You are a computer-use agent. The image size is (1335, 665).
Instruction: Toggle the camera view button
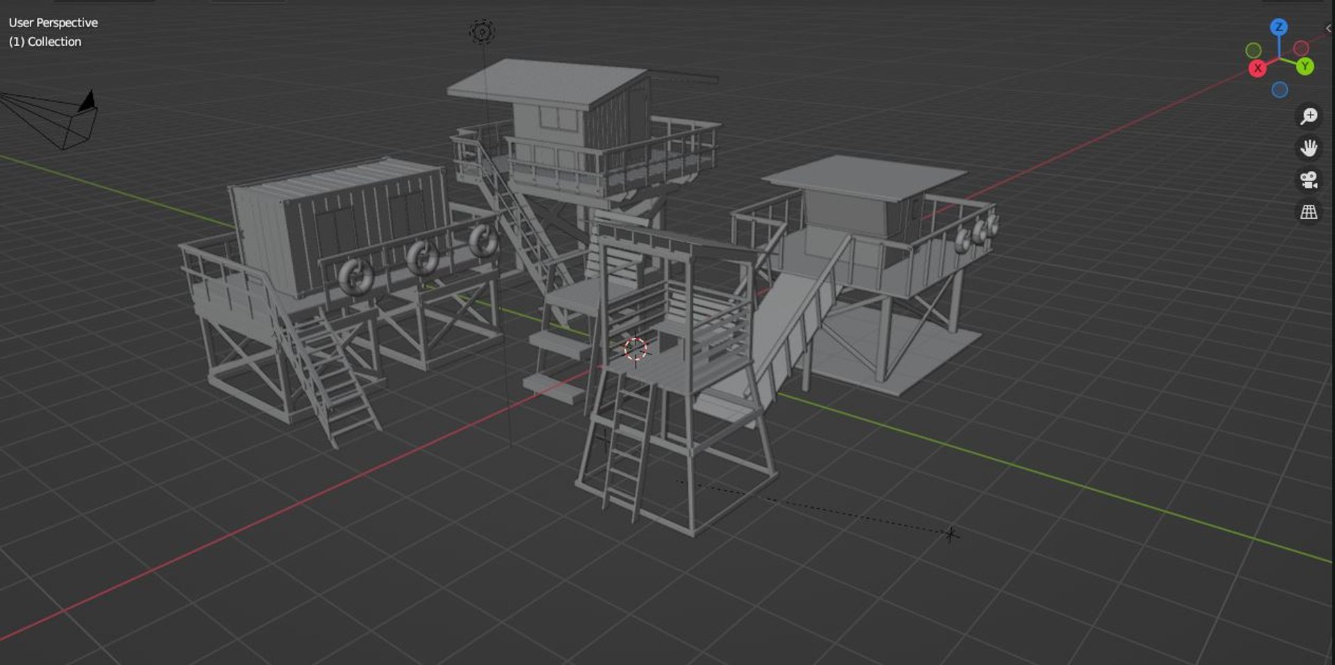[x=1309, y=180]
